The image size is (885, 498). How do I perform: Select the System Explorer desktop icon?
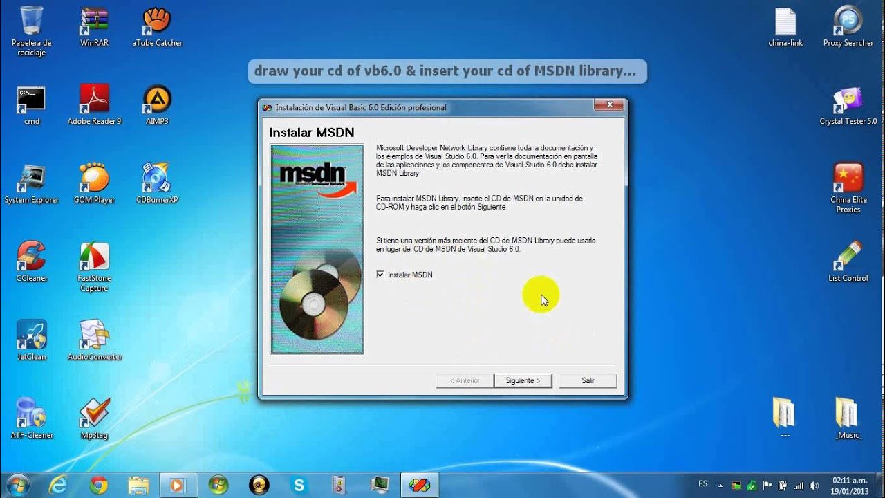[x=31, y=184]
